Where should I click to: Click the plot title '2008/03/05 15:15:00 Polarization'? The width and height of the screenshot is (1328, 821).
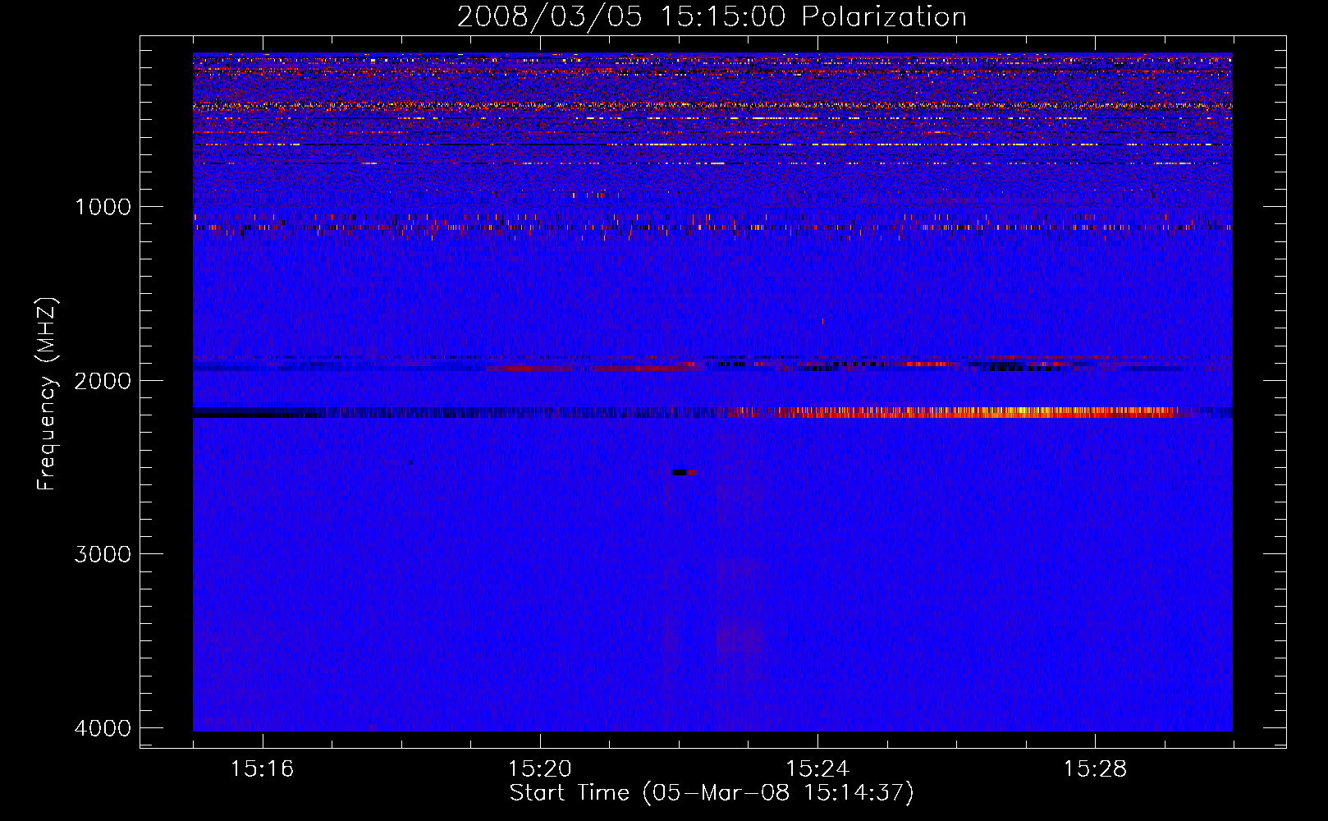712,16
